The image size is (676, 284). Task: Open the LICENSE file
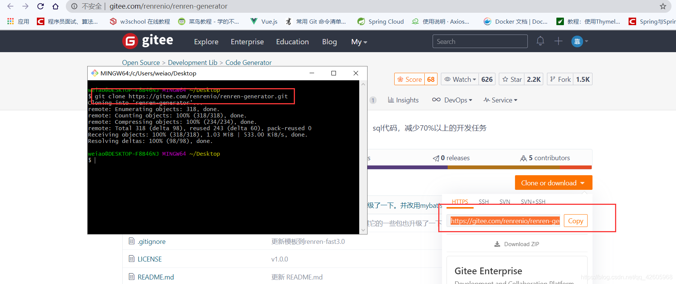click(150, 259)
